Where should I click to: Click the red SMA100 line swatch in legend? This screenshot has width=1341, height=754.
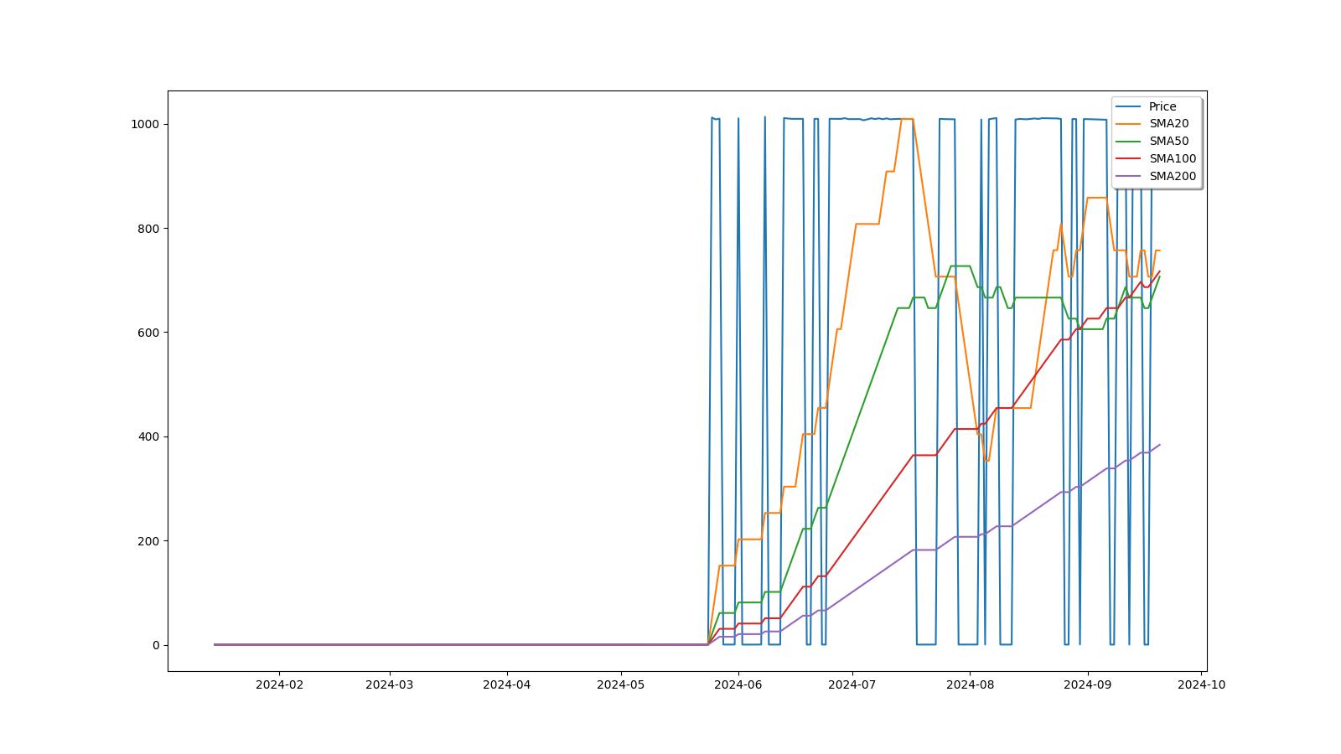coord(1130,159)
